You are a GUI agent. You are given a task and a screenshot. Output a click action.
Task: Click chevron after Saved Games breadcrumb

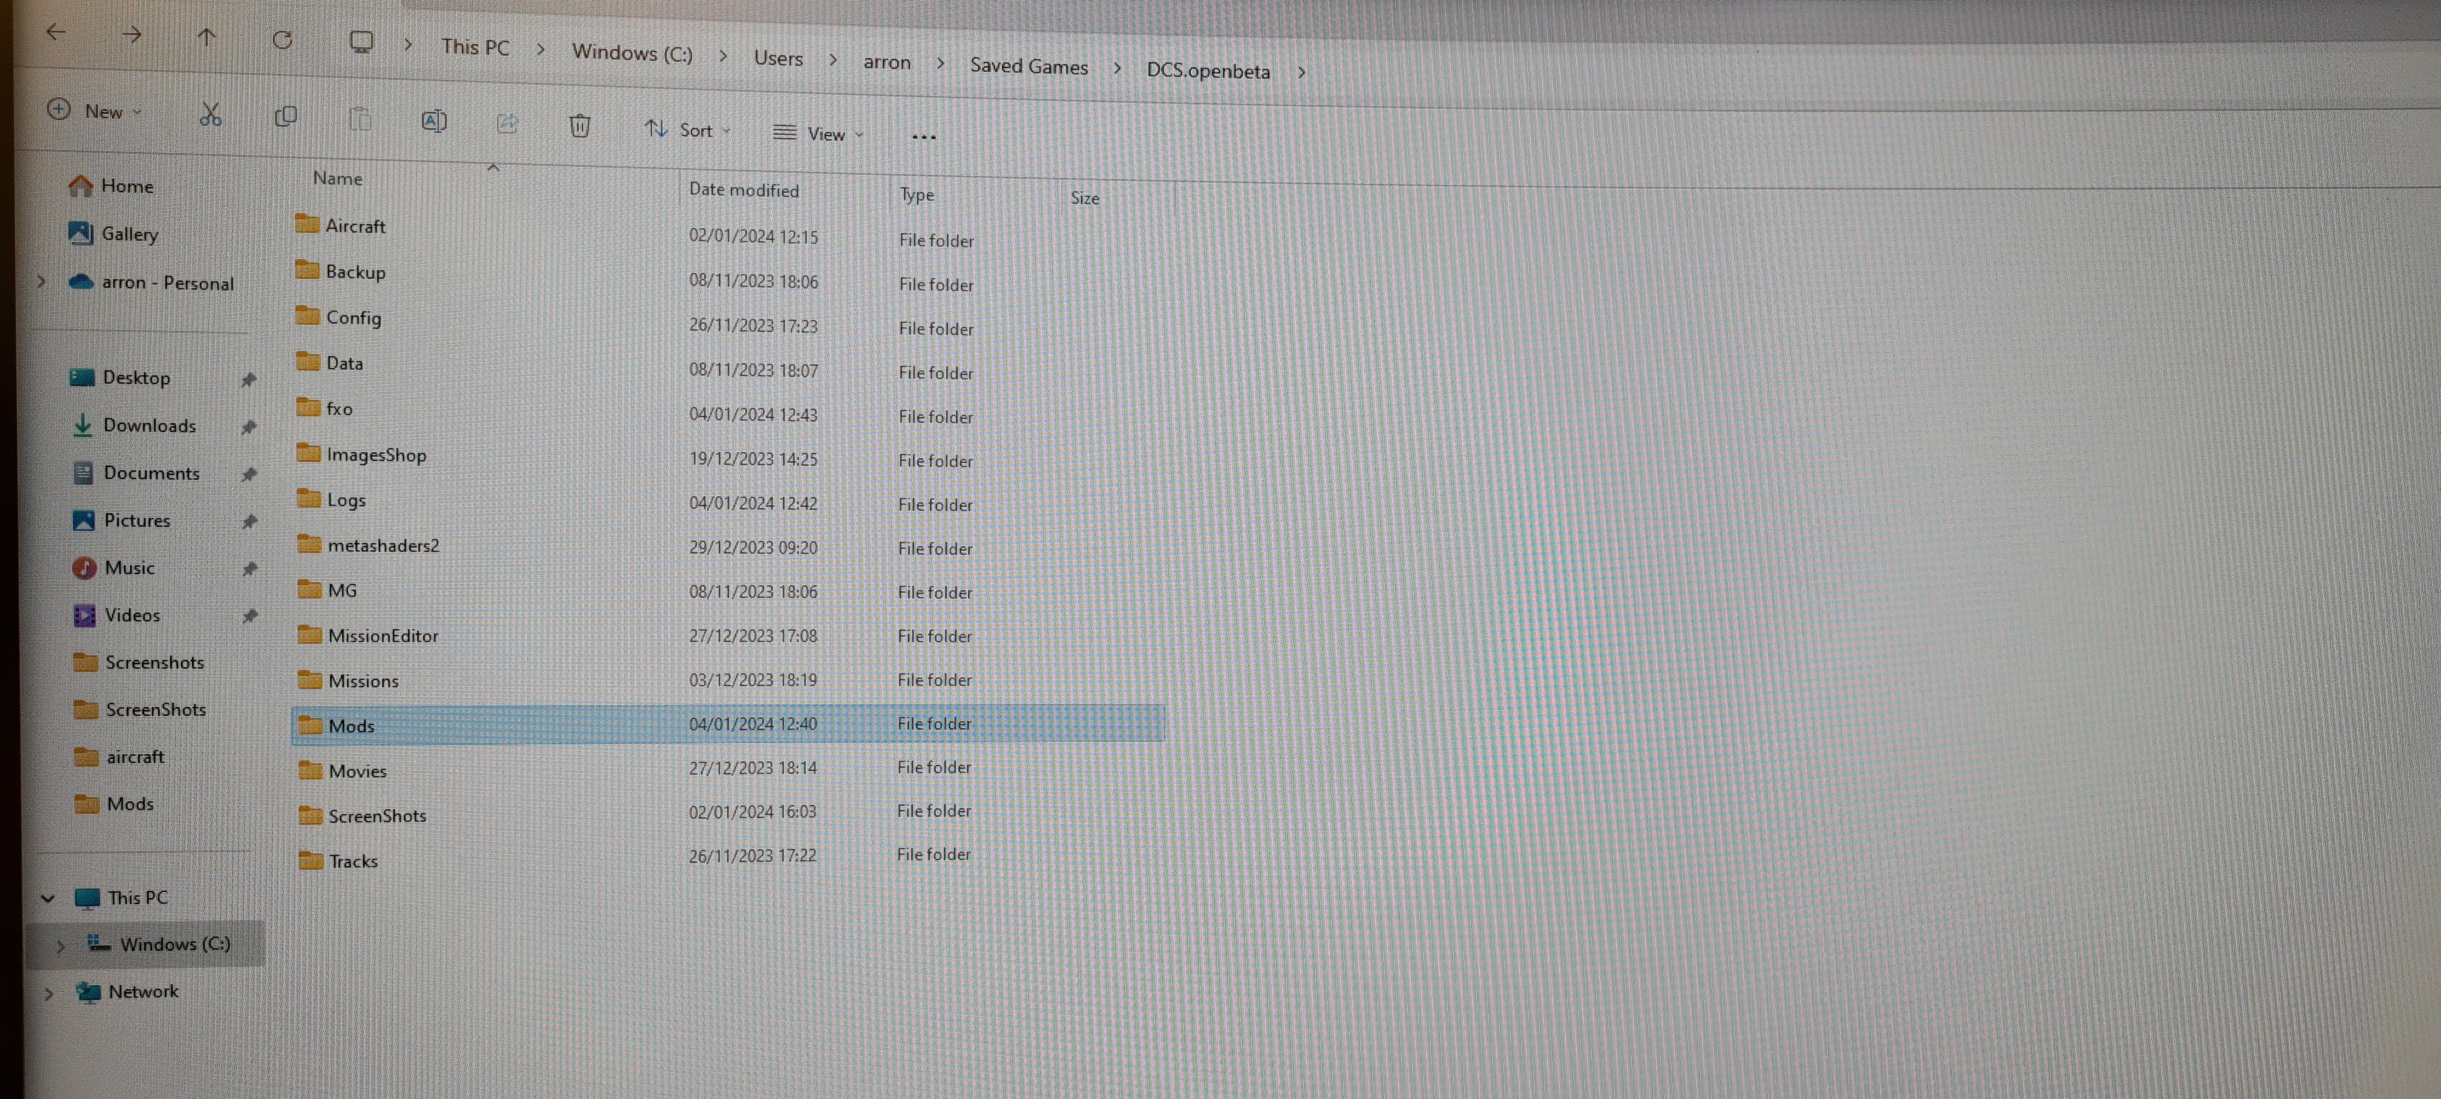1117,68
